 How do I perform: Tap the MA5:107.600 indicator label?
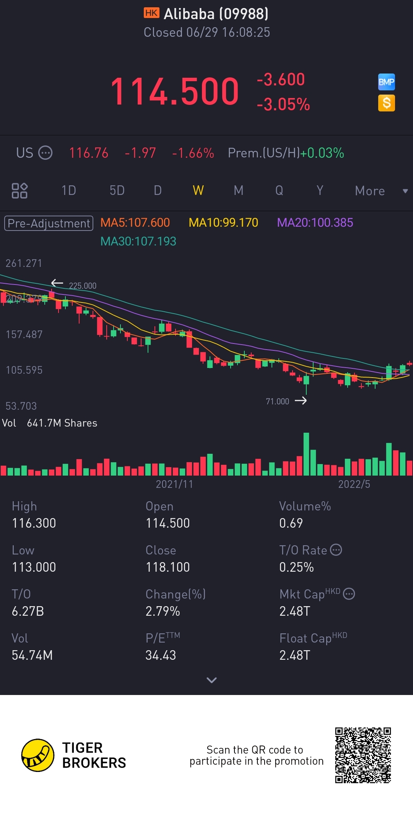[x=135, y=222]
